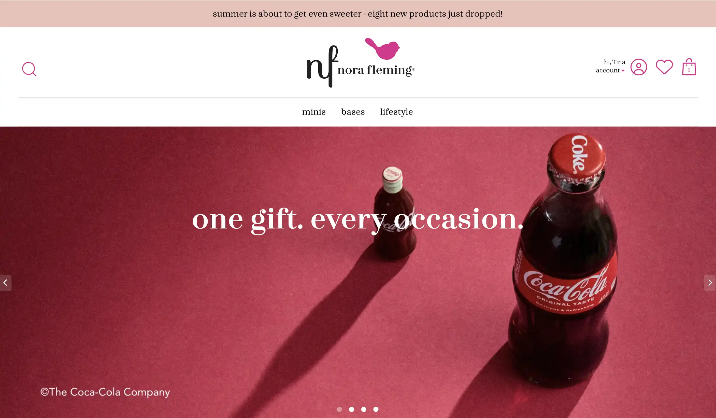Expand the account dropdown arrow
This screenshot has height=418, width=716.
coord(623,71)
